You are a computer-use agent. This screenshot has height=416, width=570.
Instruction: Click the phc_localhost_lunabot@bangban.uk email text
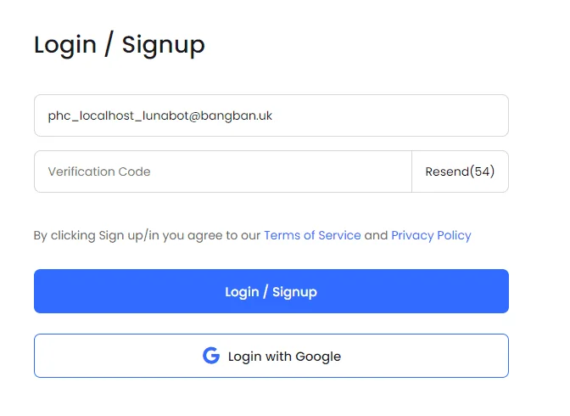(x=160, y=115)
